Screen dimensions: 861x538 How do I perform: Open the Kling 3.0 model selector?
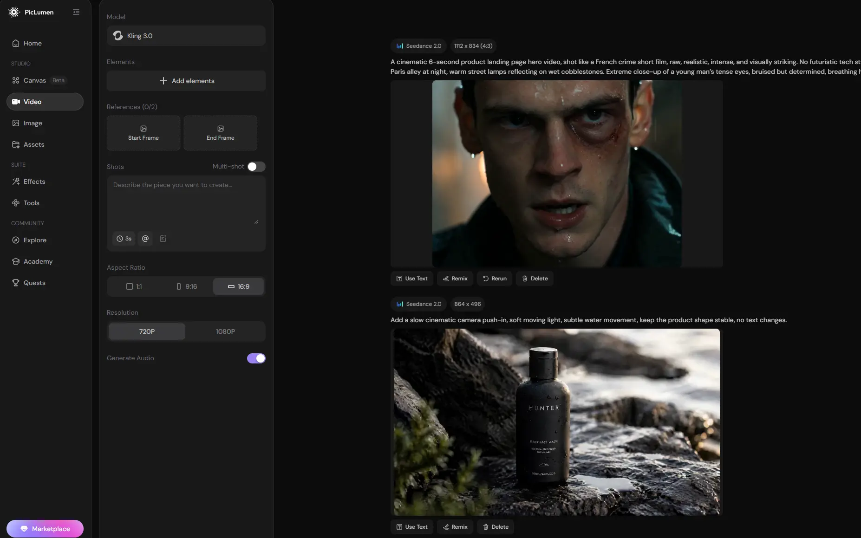pos(186,36)
